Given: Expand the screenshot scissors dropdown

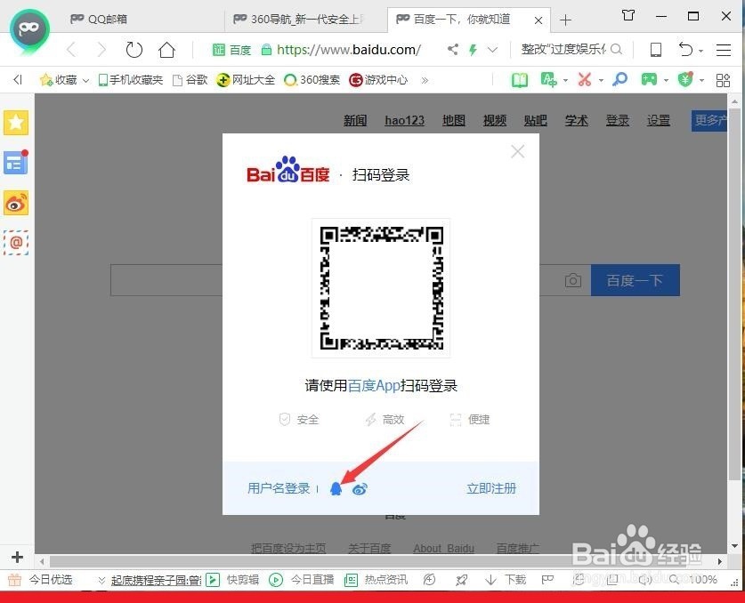Looking at the screenshot, I should 601,80.
